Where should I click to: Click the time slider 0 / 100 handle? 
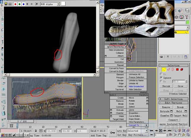(x=22, y=121)
